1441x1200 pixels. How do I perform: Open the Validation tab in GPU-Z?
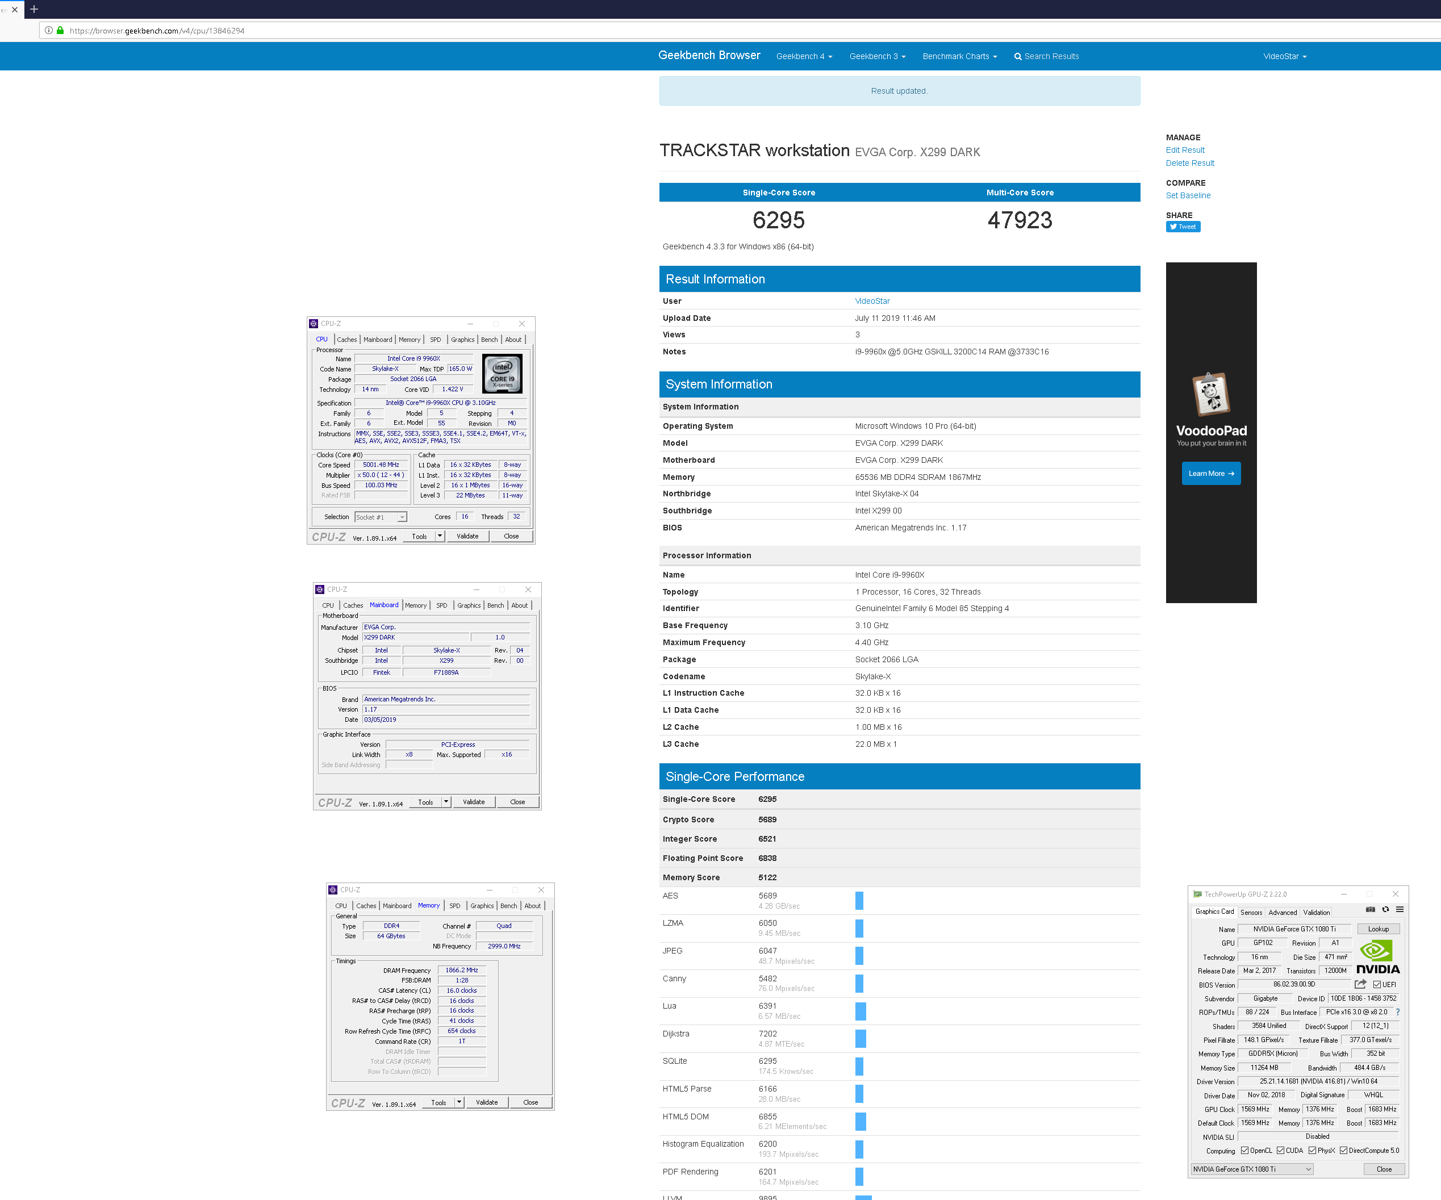(x=1316, y=913)
